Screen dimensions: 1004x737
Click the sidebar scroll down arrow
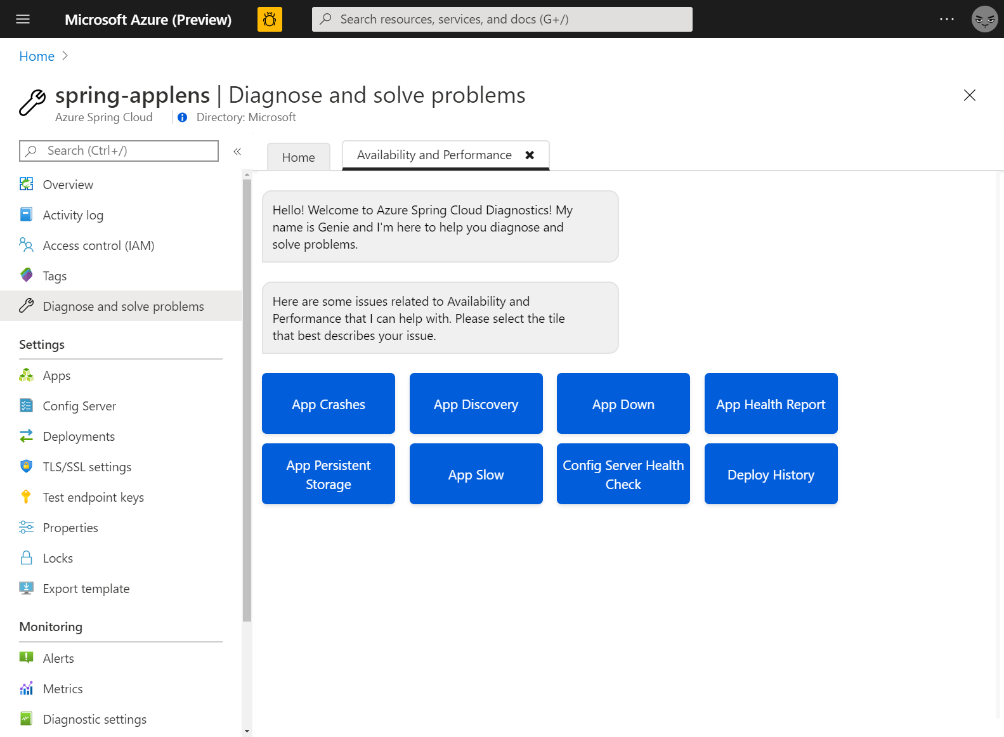[247, 731]
